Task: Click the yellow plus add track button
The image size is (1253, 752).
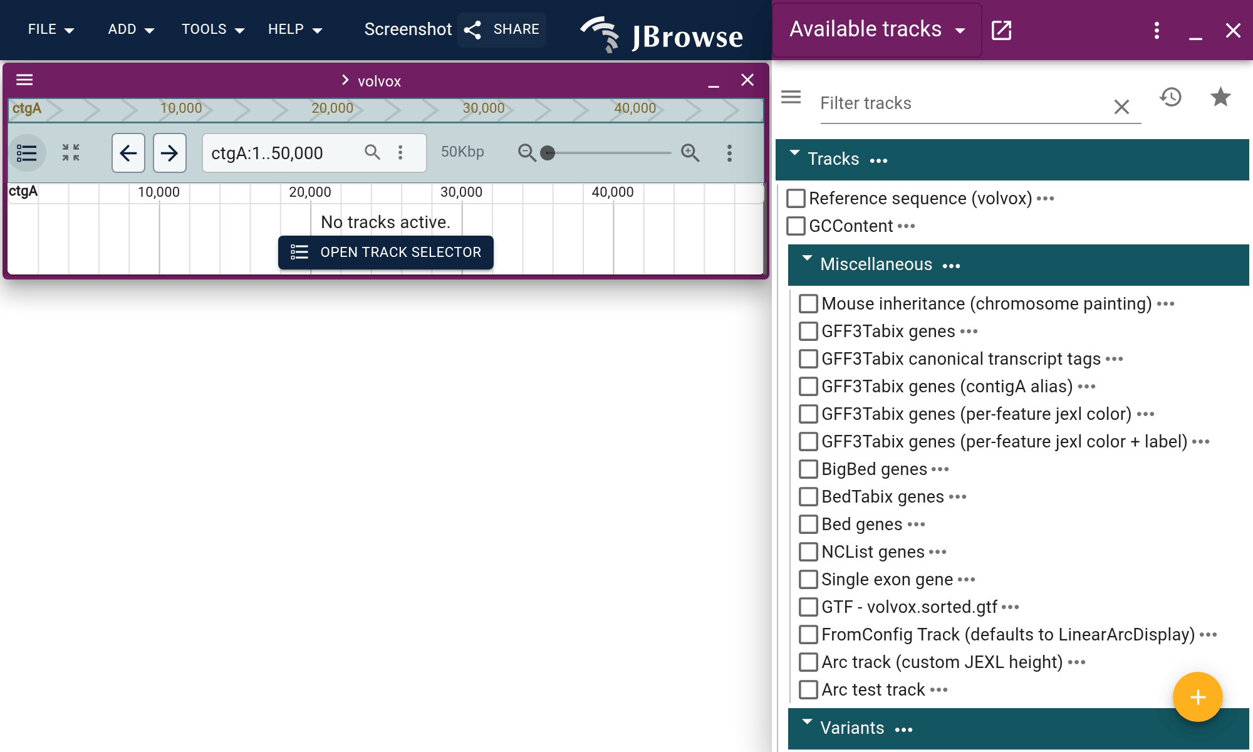Action: tap(1197, 697)
